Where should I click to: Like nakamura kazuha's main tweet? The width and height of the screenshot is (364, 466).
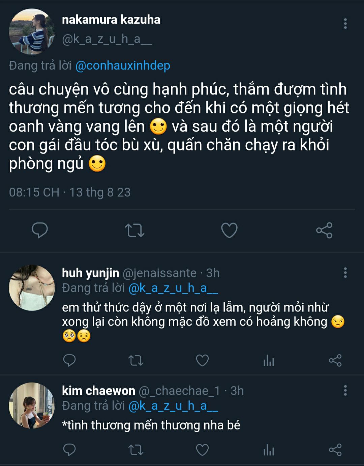[x=229, y=230]
